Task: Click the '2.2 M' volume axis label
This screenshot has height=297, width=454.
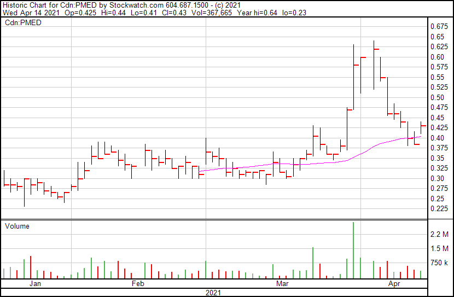Action: 439,234
